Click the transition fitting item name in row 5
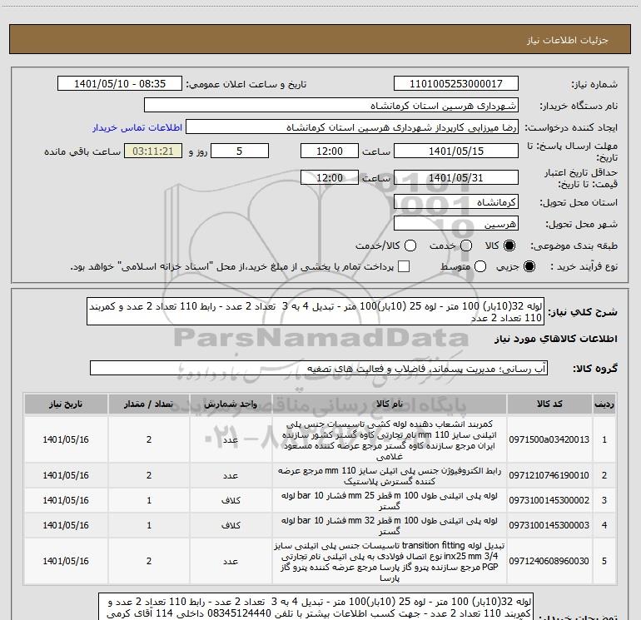 tap(390, 561)
